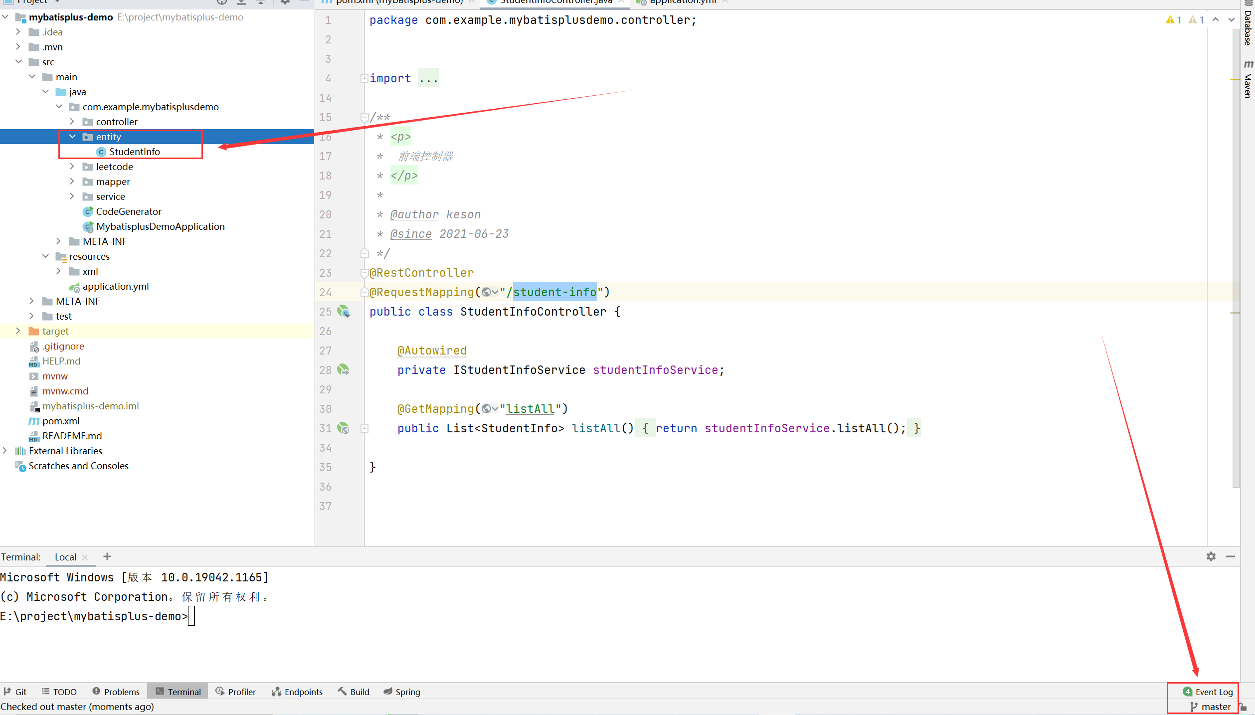1255x715 pixels.
Task: Open StudentInfo entity class file
Action: pos(135,152)
